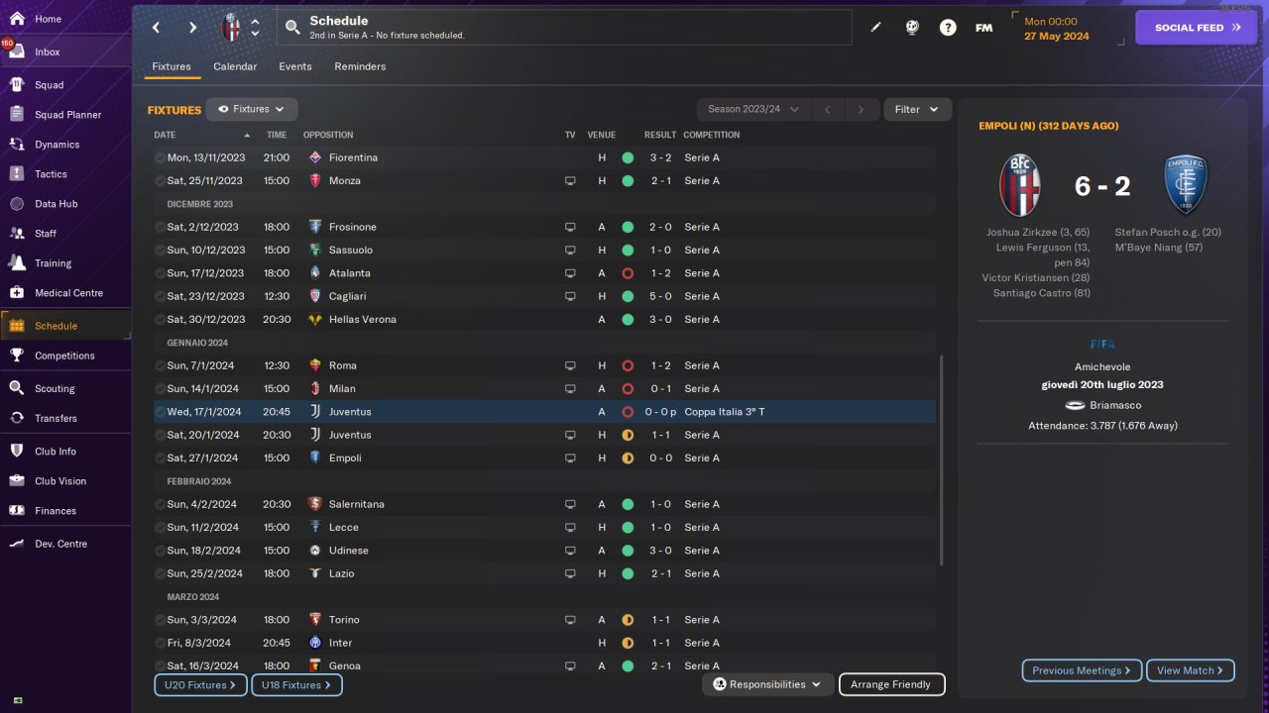Click the View Match button

[x=1191, y=670]
